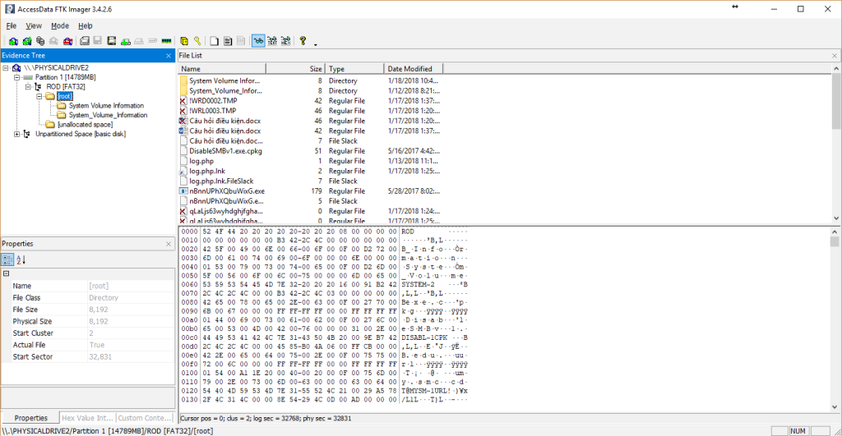Click the Detect EFS Encryption key icon

pos(197,41)
